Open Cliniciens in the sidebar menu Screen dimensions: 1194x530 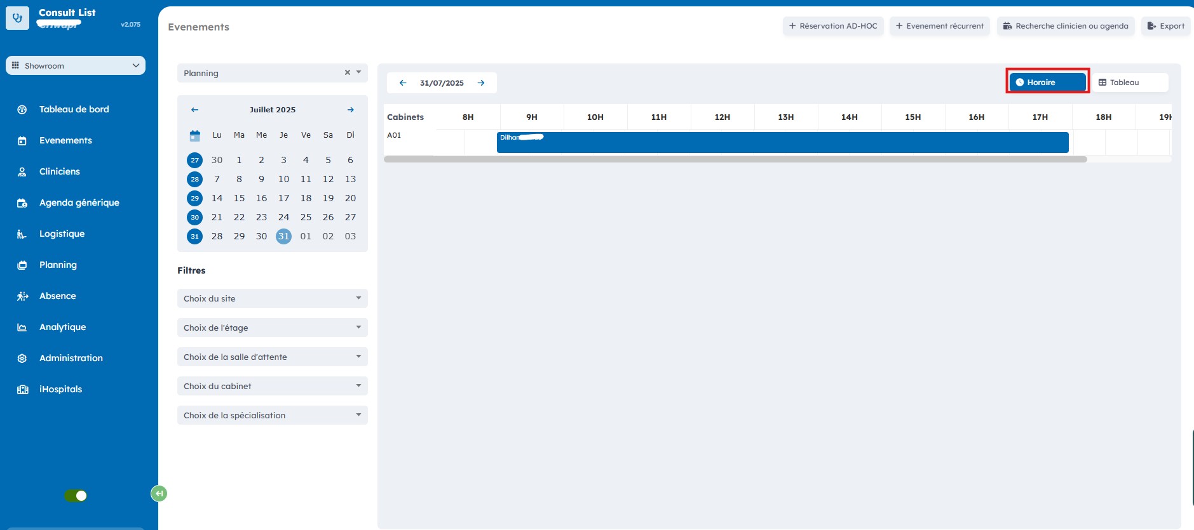(60, 171)
